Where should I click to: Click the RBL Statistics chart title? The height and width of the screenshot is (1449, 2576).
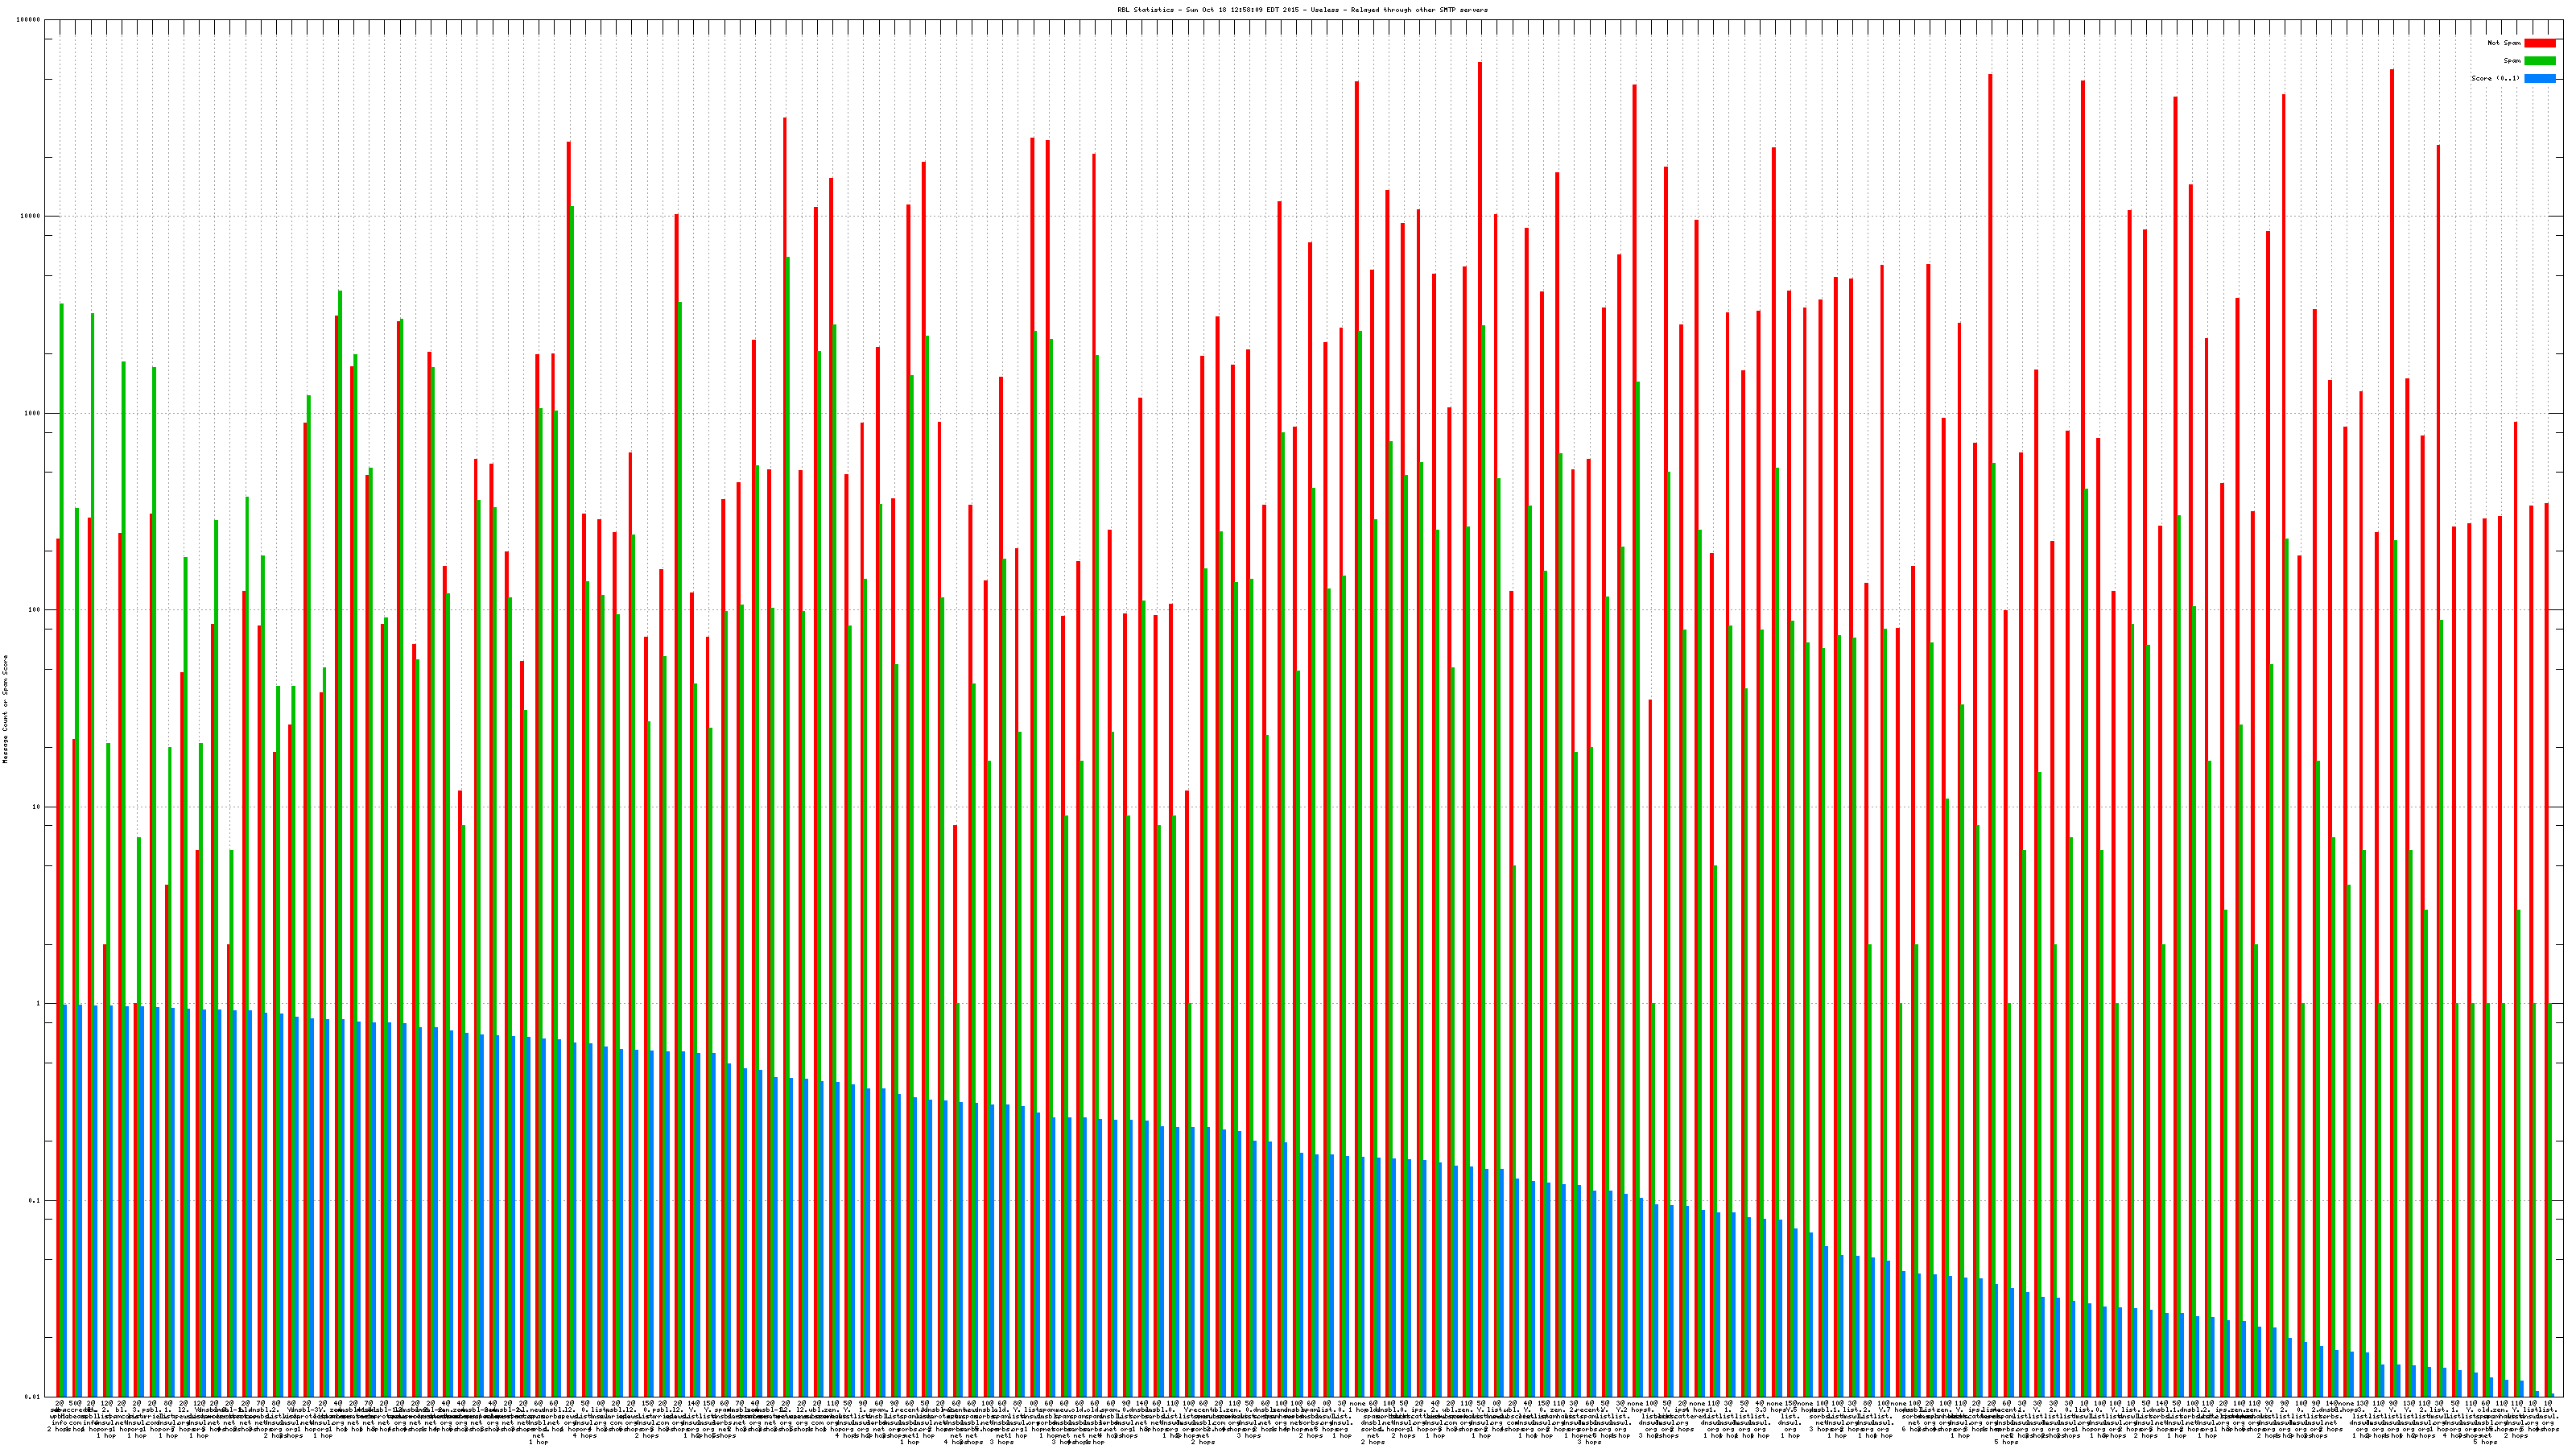[x=1302, y=10]
